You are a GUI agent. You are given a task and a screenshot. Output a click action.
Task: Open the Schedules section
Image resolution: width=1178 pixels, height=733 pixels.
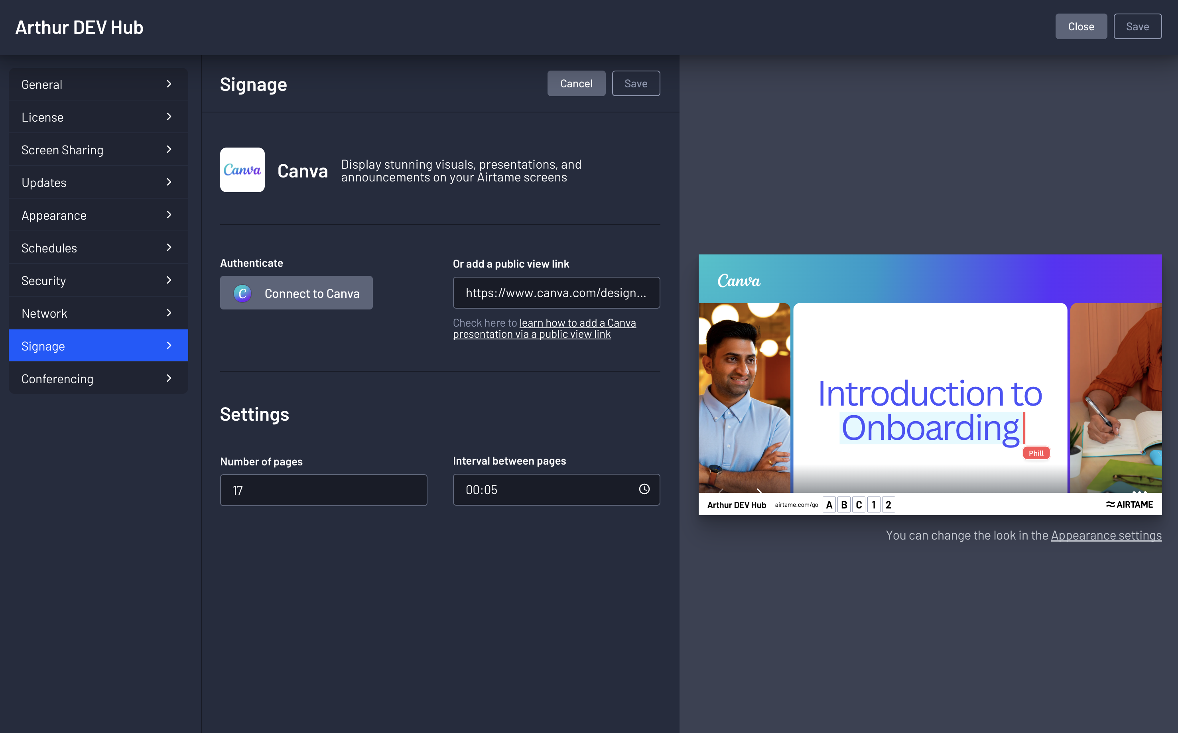98,248
